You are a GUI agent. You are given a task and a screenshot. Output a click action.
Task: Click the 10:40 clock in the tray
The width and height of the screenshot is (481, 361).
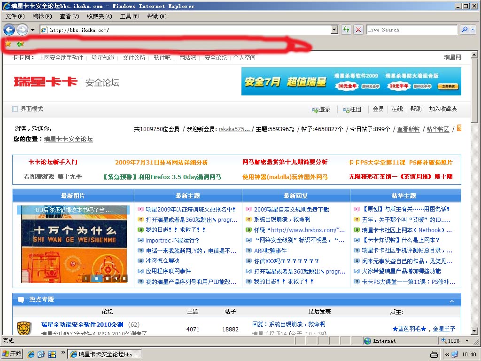[x=469, y=354]
